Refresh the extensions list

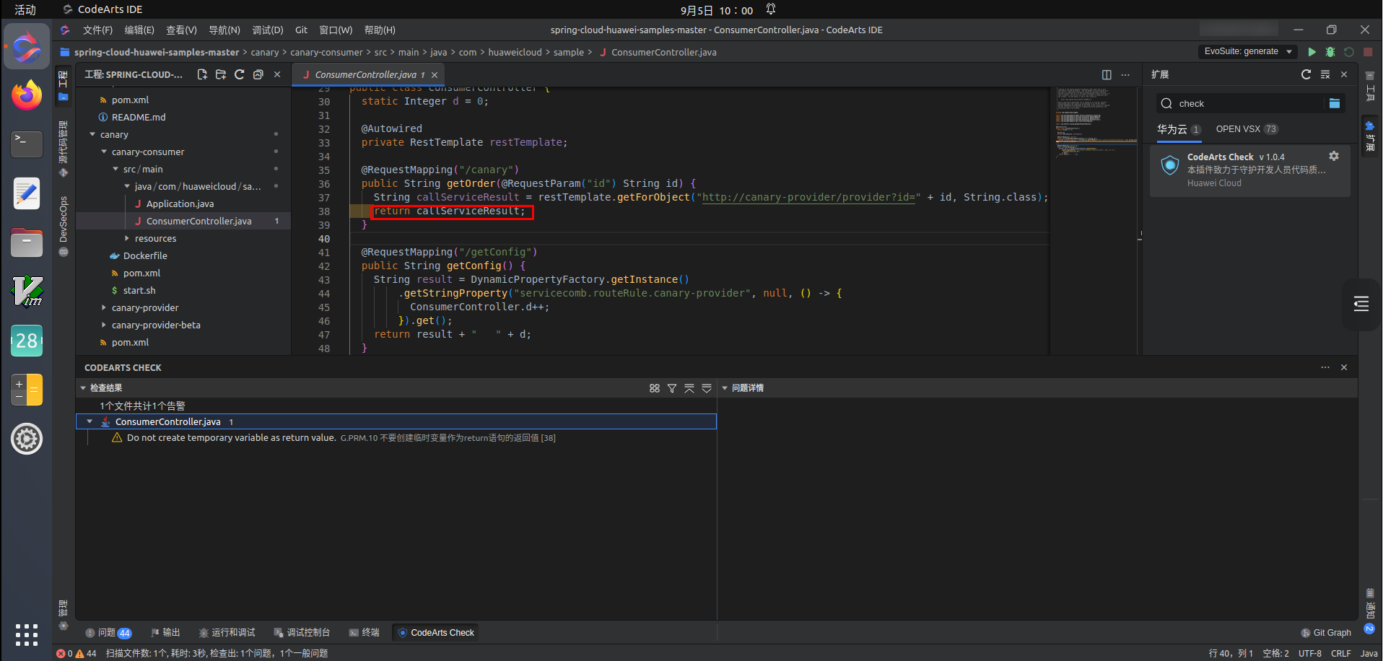tap(1306, 74)
